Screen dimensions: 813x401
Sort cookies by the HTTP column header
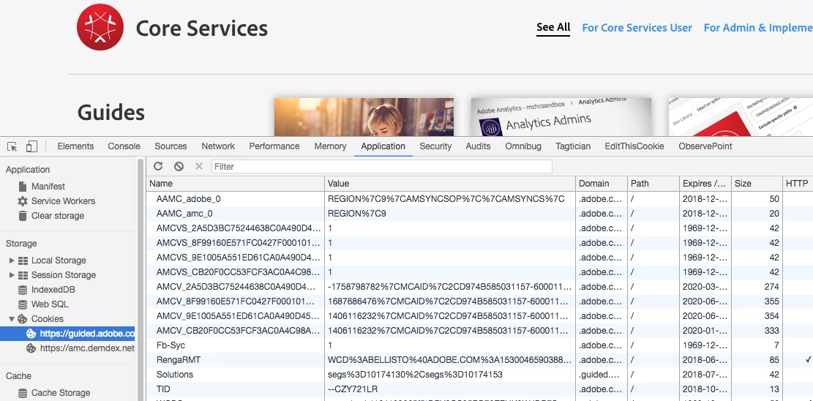[x=798, y=184]
